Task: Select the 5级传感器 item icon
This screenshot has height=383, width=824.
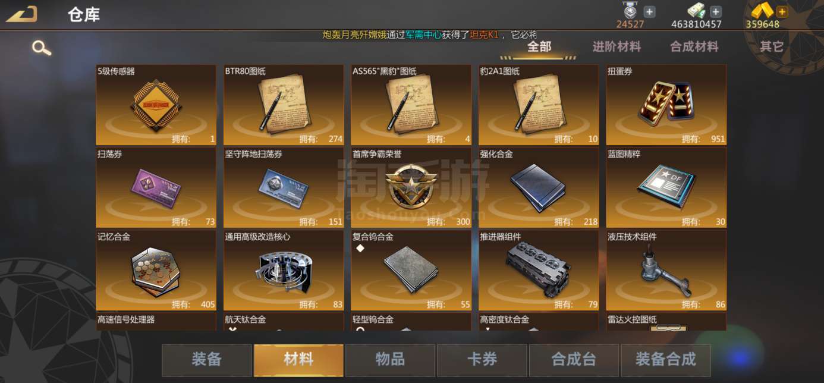Action: [156, 105]
